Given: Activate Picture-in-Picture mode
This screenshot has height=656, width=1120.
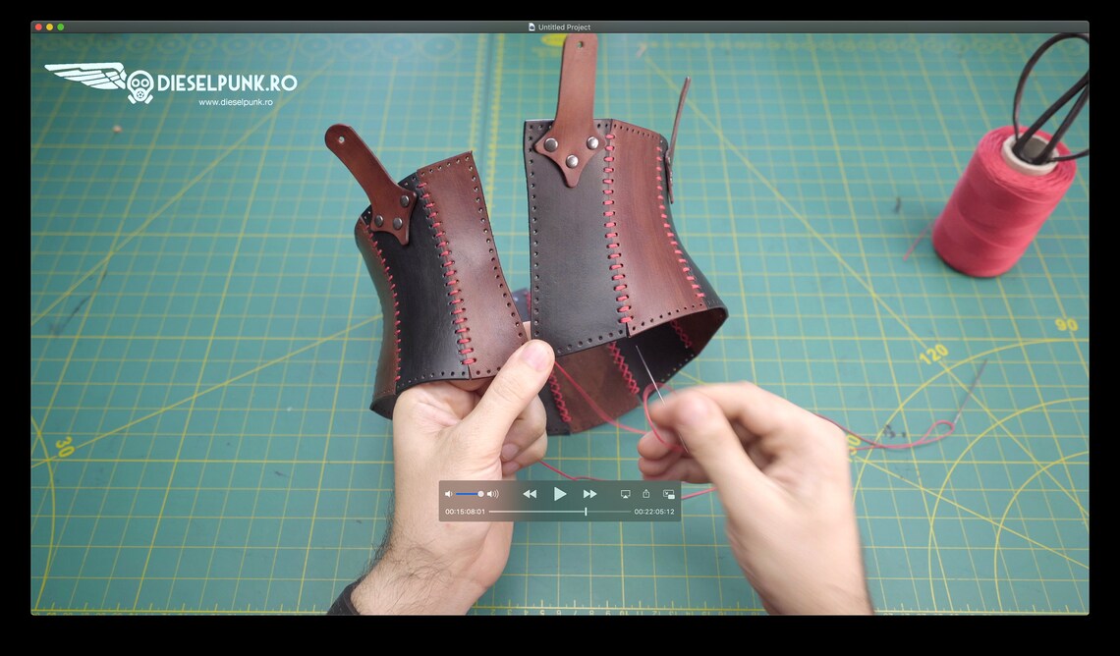Looking at the screenshot, I should click(x=669, y=494).
